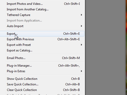Expand Export with Preset submenu

[x=45, y=45]
